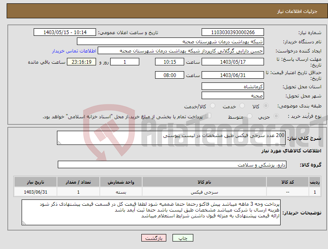Click the announcement date field 1403/05/15 - 10:14
This screenshot has width=328, height=249.
coord(65,32)
